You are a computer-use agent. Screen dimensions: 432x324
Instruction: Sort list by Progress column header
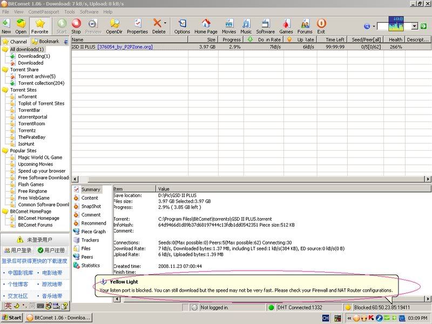point(231,39)
